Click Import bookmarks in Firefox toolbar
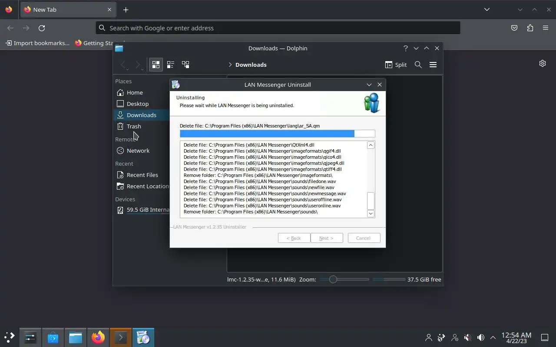 coord(37,43)
